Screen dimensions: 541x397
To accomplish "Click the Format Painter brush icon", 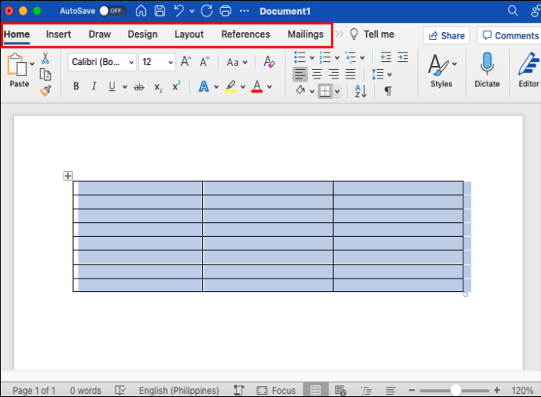I will pyautogui.click(x=45, y=90).
